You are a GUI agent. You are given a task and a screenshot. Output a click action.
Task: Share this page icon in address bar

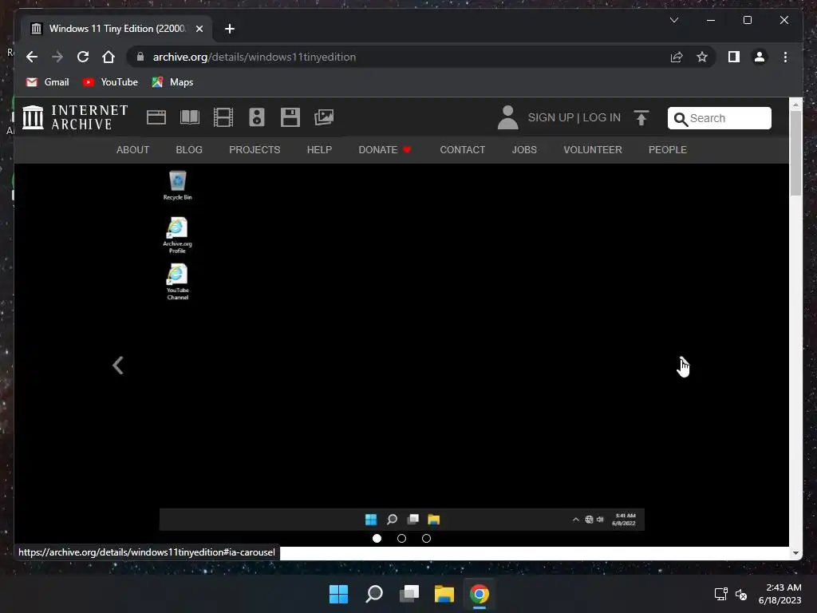click(x=677, y=57)
